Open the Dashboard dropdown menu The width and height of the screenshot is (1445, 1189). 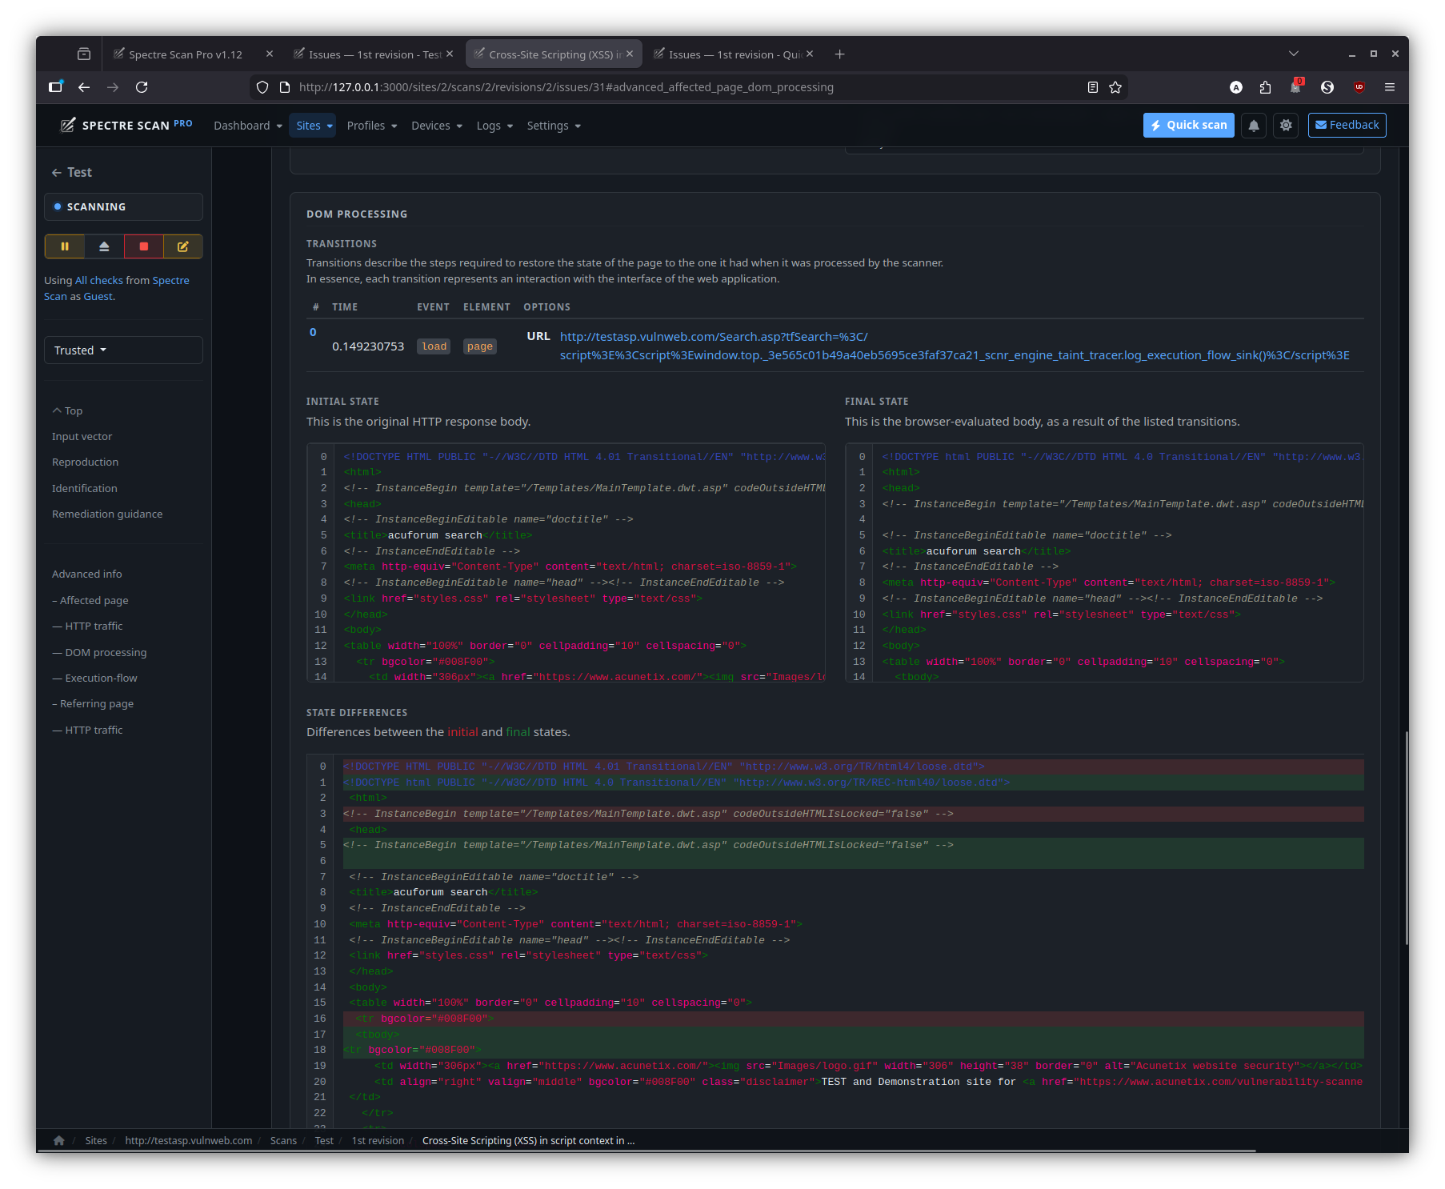248,126
